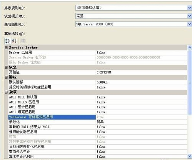Click the GLOBAL value
The image size is (194, 160).
[x=102, y=82]
